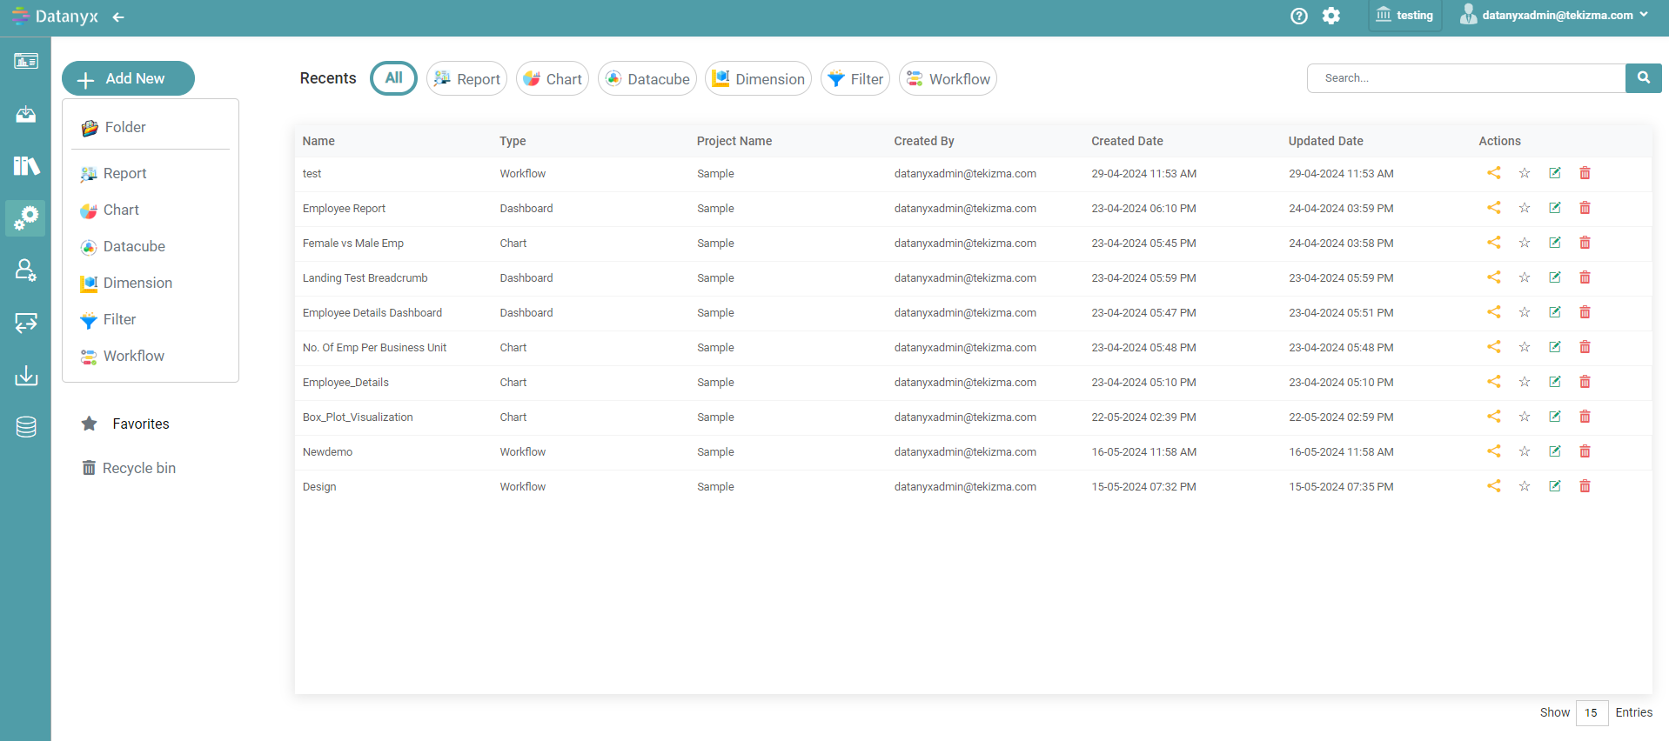Click the database icon in left sidebar
This screenshot has height=741, width=1669.
(26, 427)
